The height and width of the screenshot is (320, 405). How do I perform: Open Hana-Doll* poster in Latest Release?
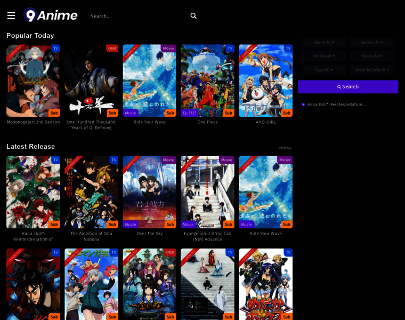pyautogui.click(x=33, y=192)
